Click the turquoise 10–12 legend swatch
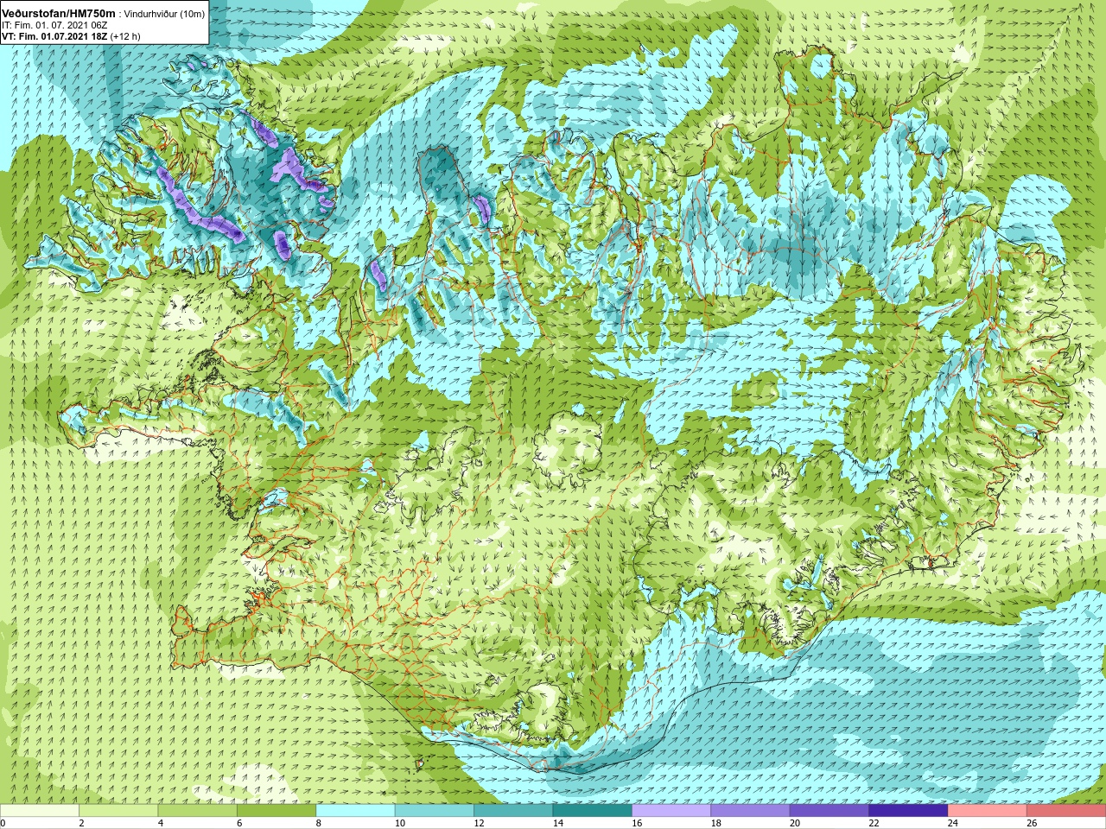The width and height of the screenshot is (1106, 829). click(x=435, y=811)
